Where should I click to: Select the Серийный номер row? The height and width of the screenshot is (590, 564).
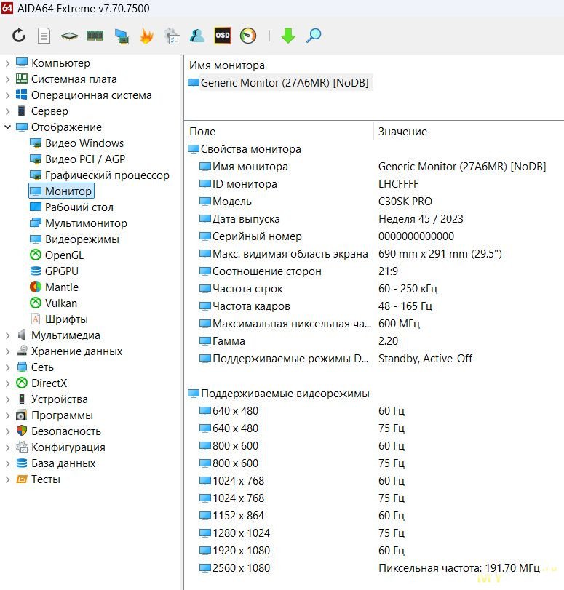(374, 236)
